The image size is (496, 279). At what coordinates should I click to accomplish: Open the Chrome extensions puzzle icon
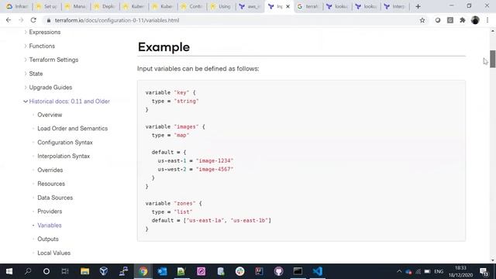(x=463, y=20)
